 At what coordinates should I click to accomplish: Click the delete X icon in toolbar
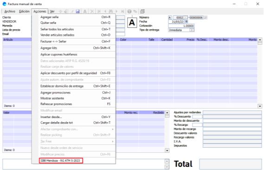[92, 12]
